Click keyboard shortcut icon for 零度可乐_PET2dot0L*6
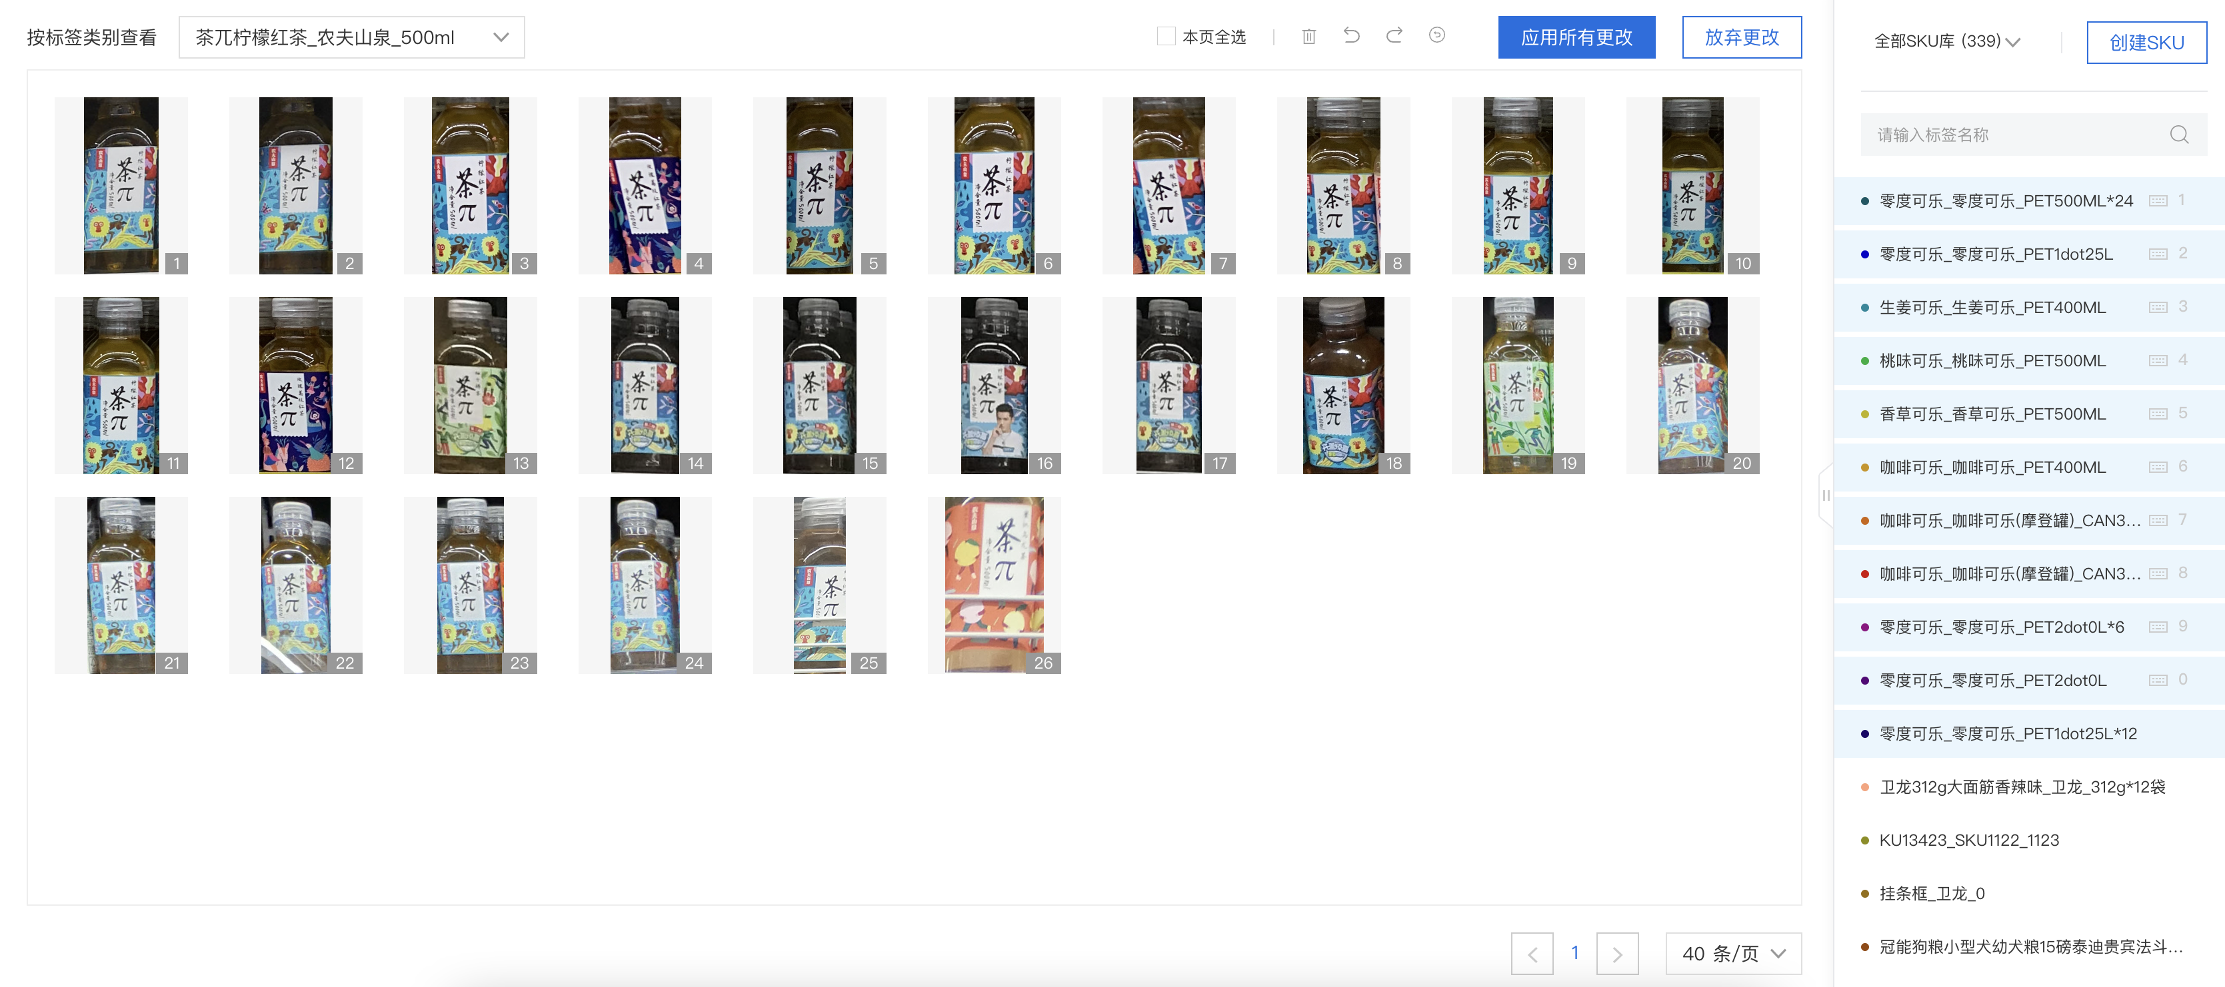 (x=2158, y=627)
